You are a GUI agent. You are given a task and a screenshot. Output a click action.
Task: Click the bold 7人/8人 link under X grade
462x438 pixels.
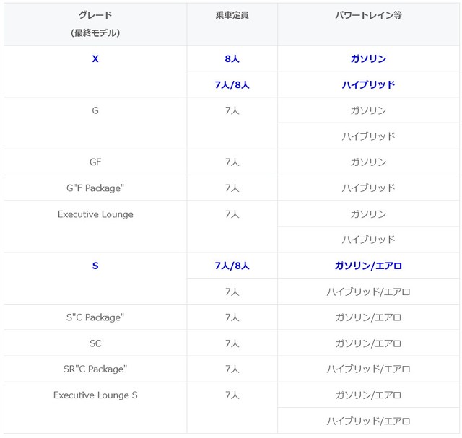point(232,84)
